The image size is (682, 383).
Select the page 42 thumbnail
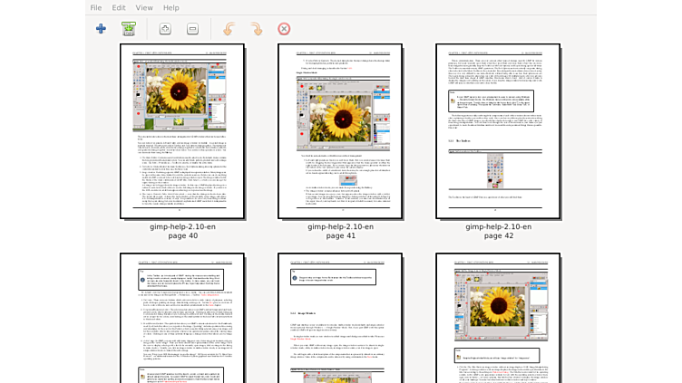[497, 131]
